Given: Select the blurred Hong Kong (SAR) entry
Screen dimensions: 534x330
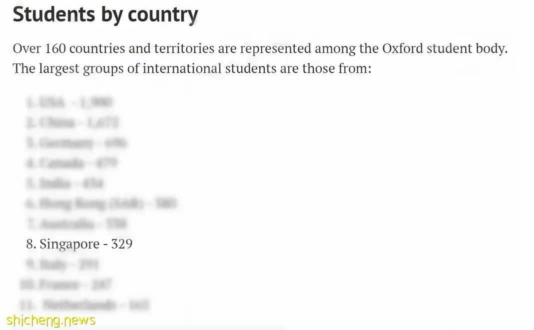Looking at the screenshot, I should (101, 203).
